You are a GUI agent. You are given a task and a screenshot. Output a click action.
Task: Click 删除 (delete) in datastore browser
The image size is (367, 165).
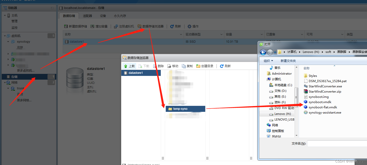pos(158,66)
